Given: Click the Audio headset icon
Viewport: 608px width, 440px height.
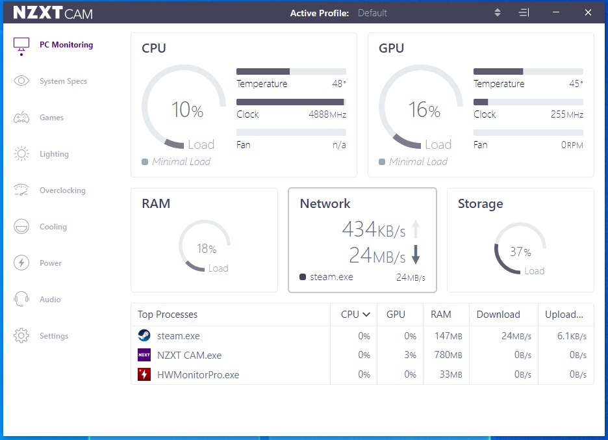Looking at the screenshot, I should click(x=21, y=299).
